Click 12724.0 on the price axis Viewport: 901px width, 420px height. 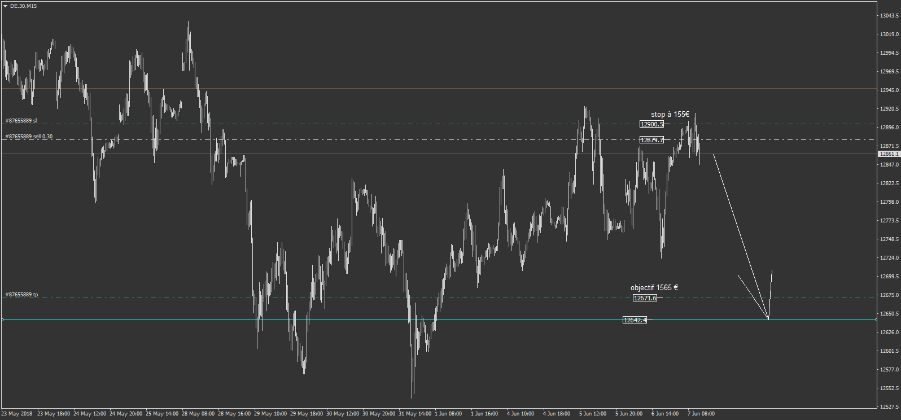pos(889,258)
